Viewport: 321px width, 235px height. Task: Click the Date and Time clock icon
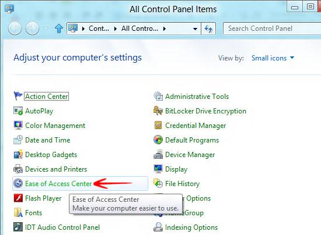[x=18, y=140]
